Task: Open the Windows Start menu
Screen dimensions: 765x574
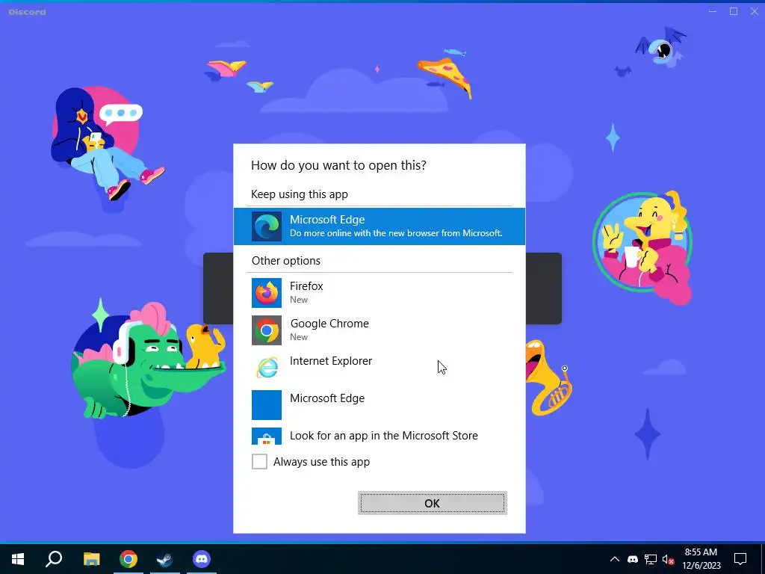Action: (18, 559)
